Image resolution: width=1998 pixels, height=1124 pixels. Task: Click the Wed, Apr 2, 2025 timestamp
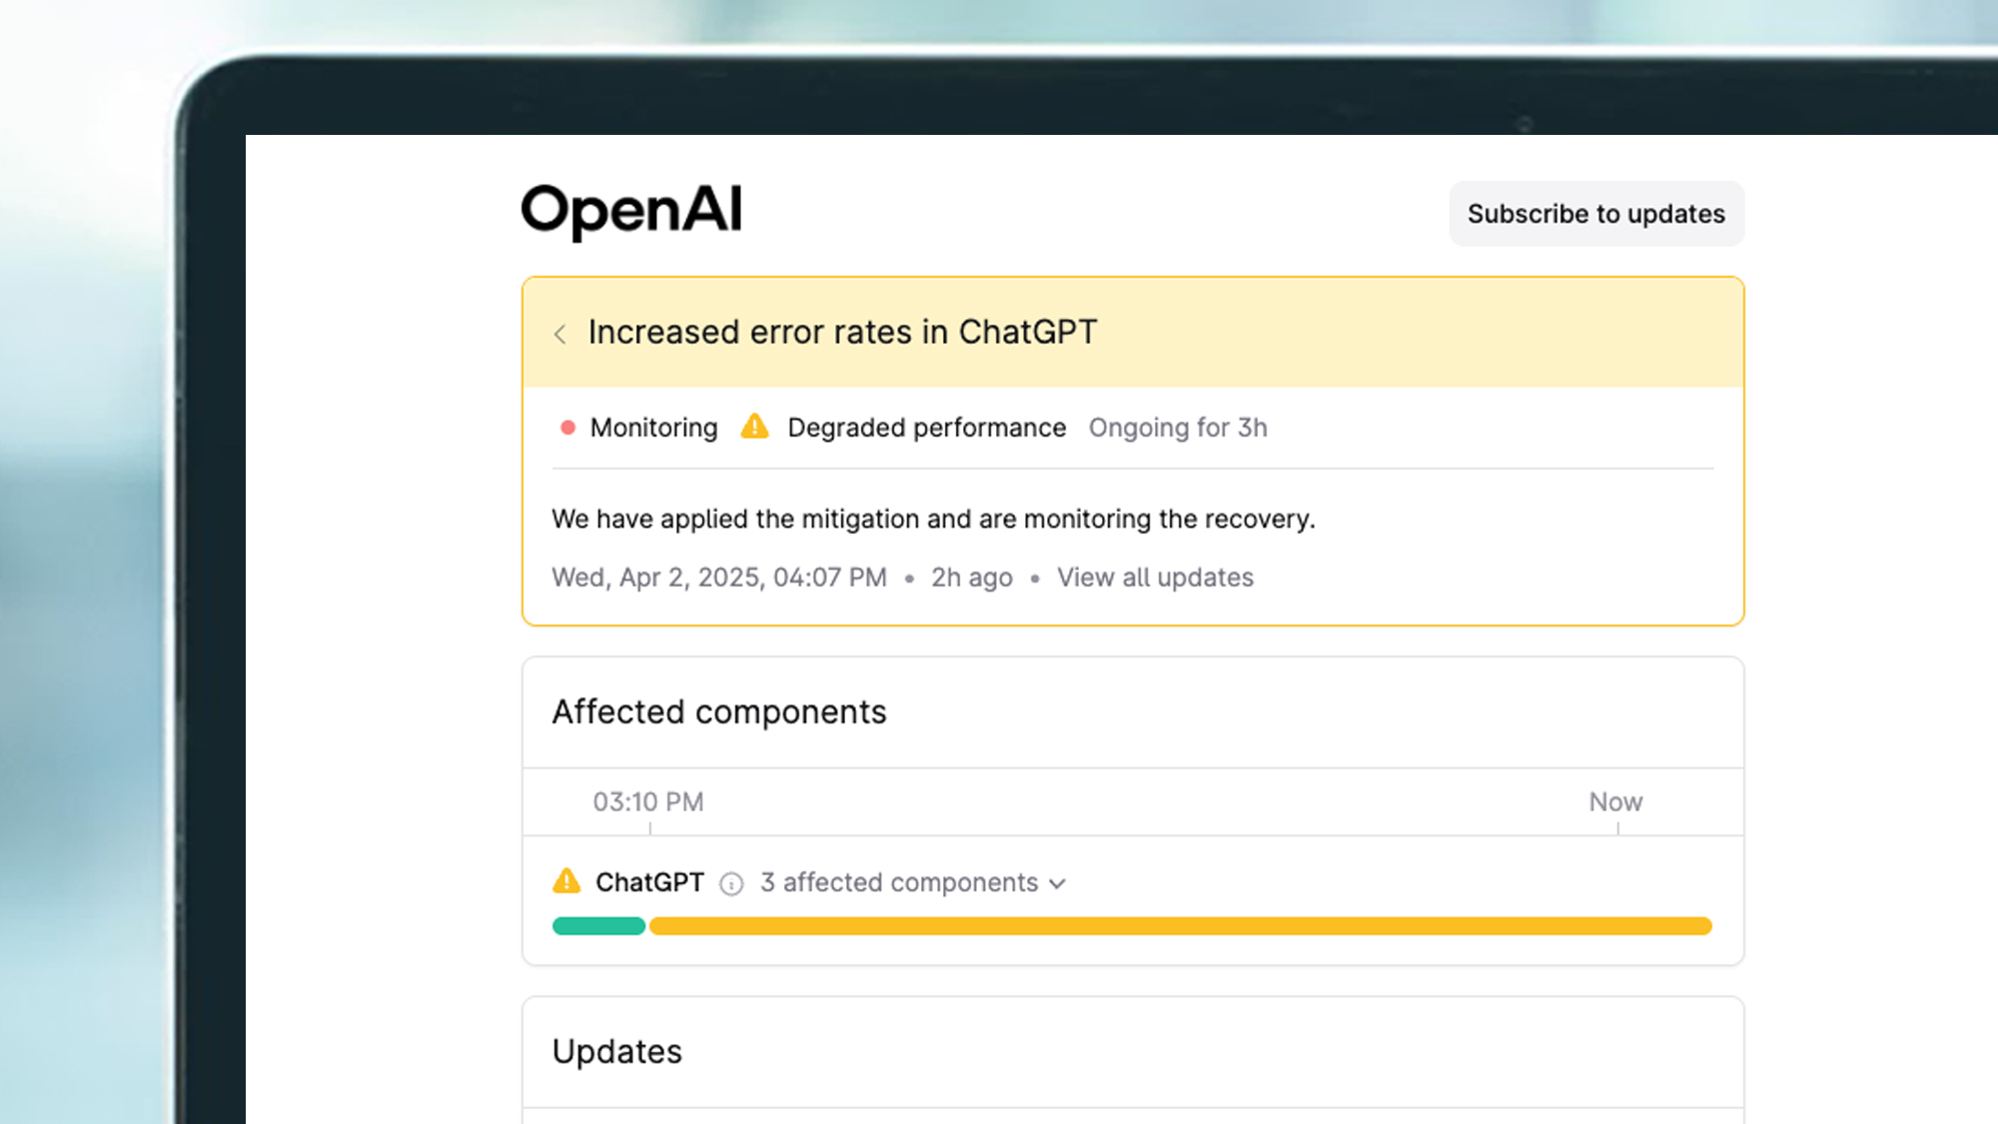[719, 577]
